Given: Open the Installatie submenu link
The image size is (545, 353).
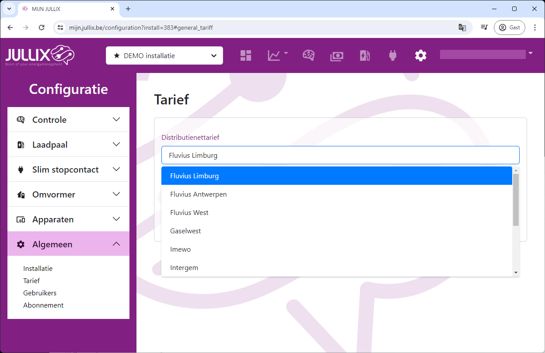Looking at the screenshot, I should [38, 269].
